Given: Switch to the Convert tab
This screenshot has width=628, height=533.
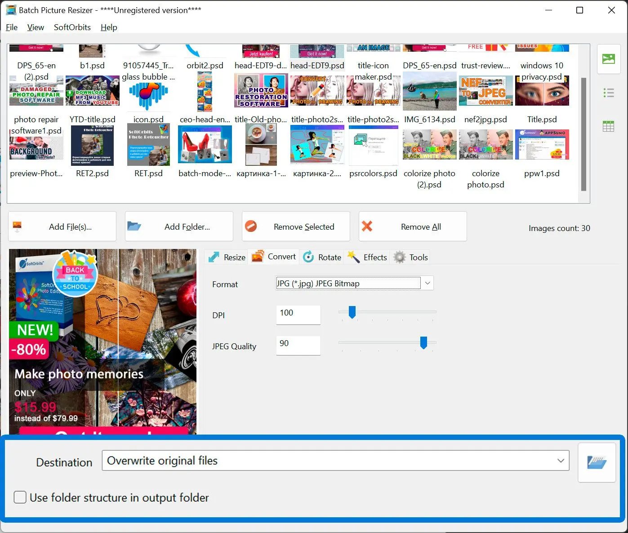Looking at the screenshot, I should click(274, 257).
